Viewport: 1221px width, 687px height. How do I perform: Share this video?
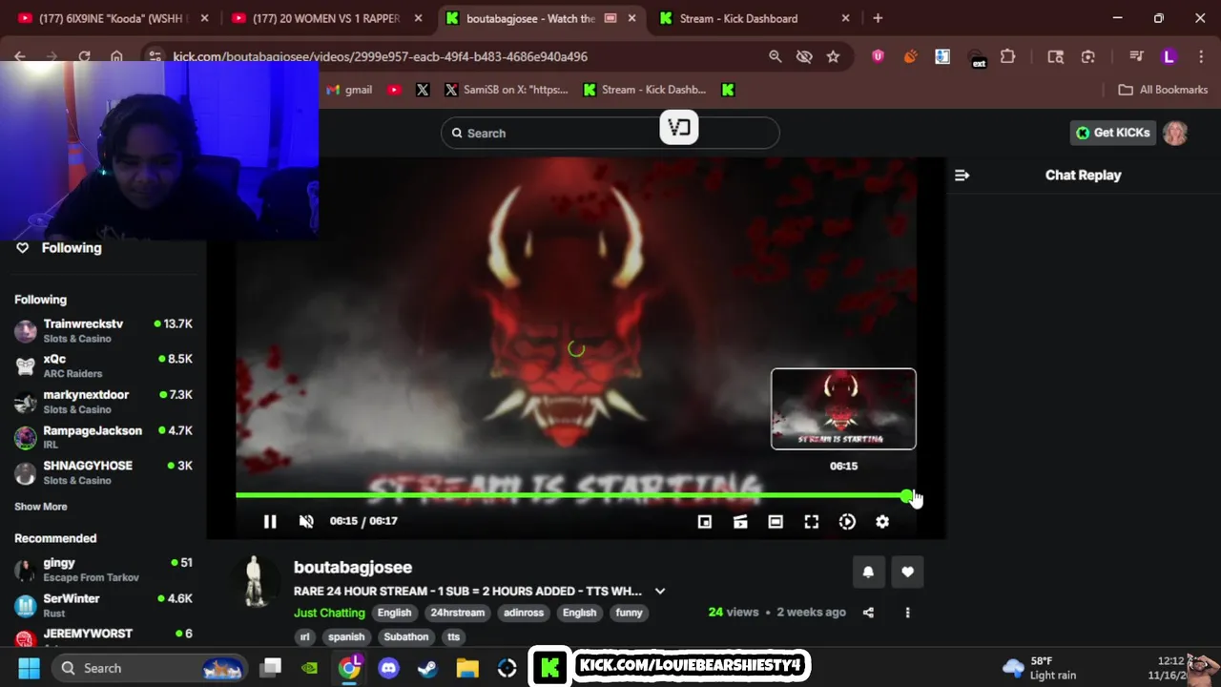click(x=868, y=613)
